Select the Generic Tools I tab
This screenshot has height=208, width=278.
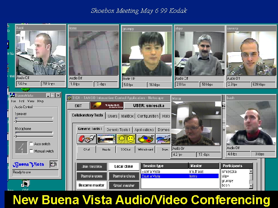point(90,129)
